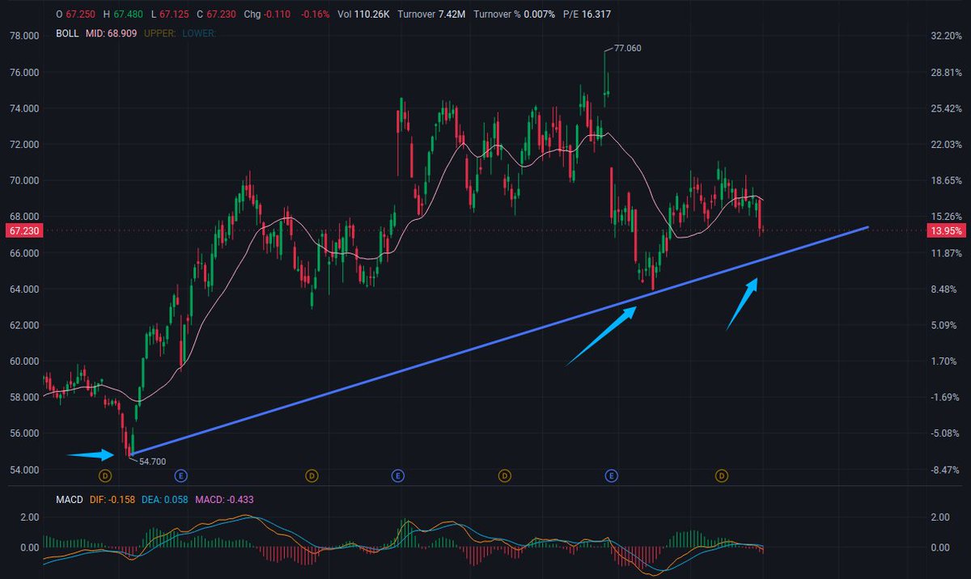The height and width of the screenshot is (579, 971).
Task: Click the 60.000 price axis label
Action: (25, 361)
